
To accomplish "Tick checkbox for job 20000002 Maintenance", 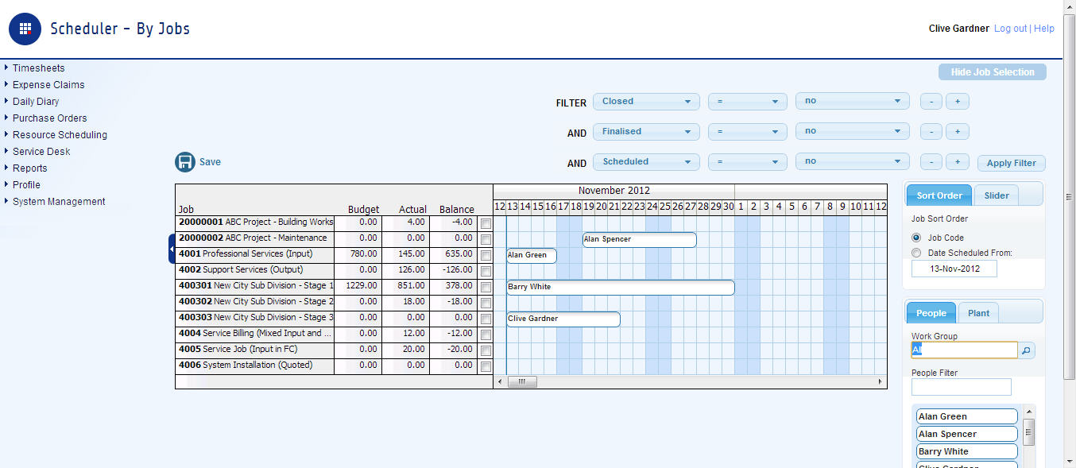I will coord(486,240).
